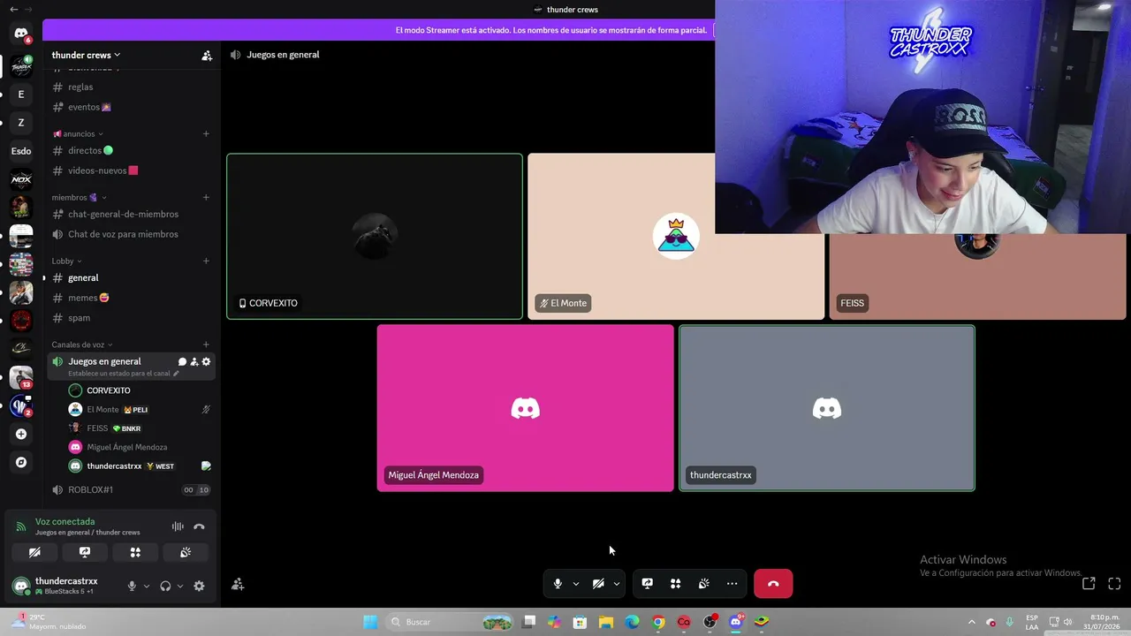Image resolution: width=1131 pixels, height=636 pixels.
Task: Open headphone output options arrow in user panel
Action: click(x=180, y=586)
